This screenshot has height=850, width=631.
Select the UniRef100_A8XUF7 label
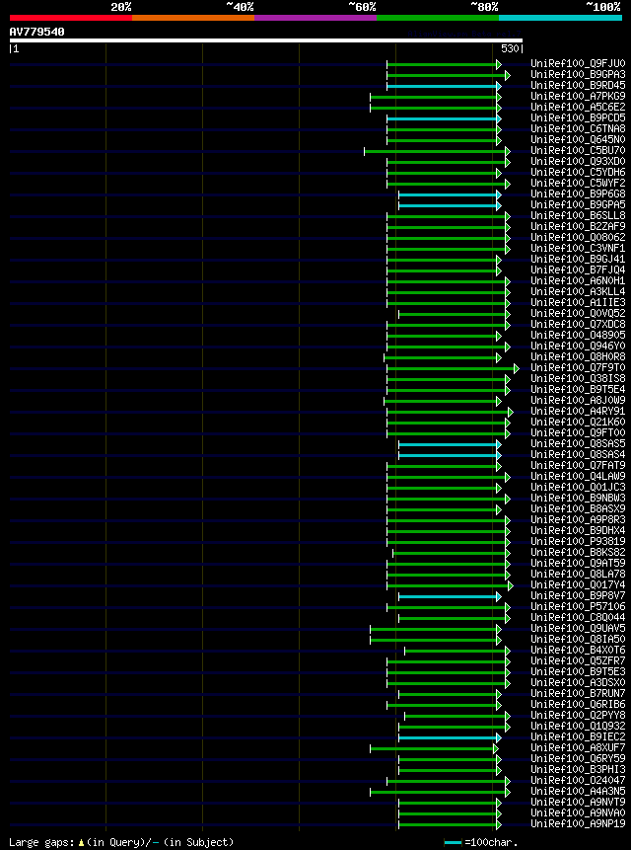[x=578, y=747]
